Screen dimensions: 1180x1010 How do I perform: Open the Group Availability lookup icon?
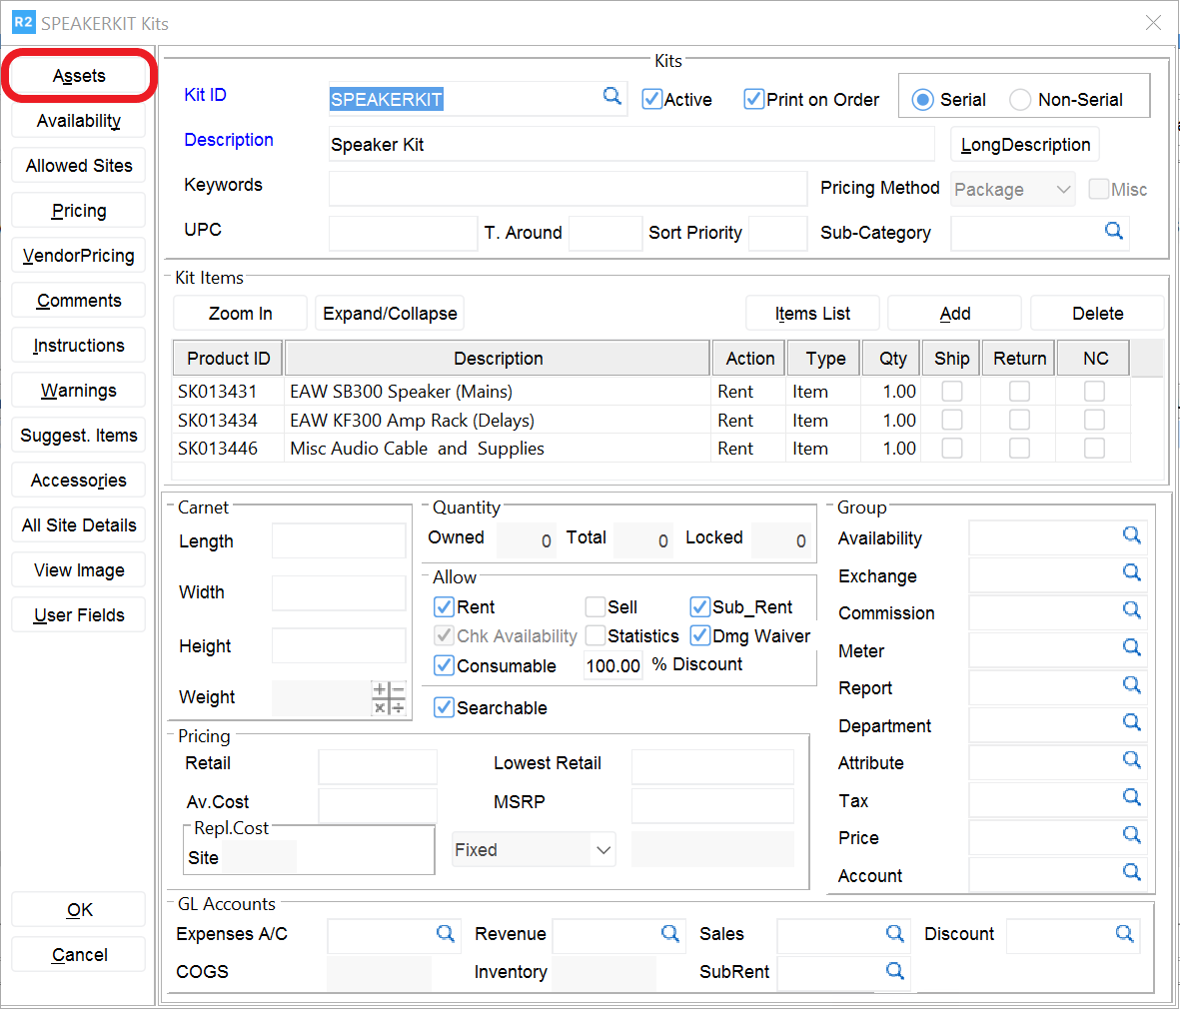[x=1131, y=535]
